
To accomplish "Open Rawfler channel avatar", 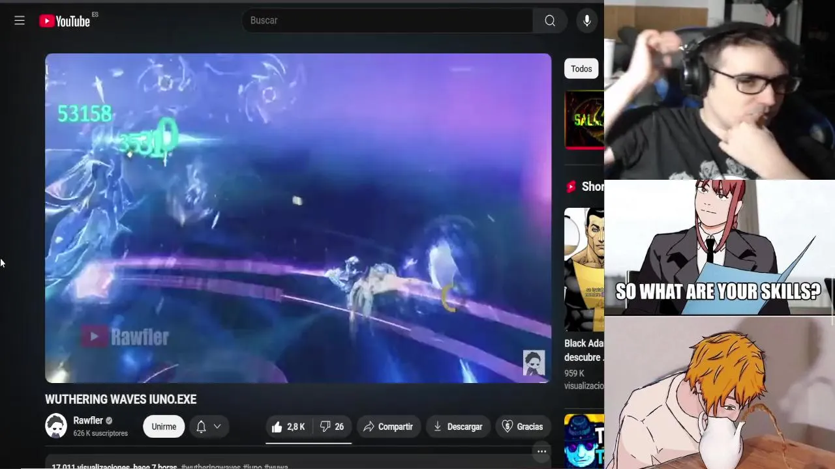I will tap(56, 426).
